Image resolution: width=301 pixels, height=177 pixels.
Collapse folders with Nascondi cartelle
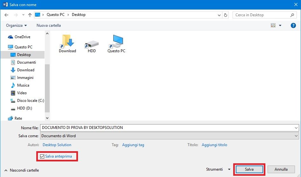coord(22,170)
